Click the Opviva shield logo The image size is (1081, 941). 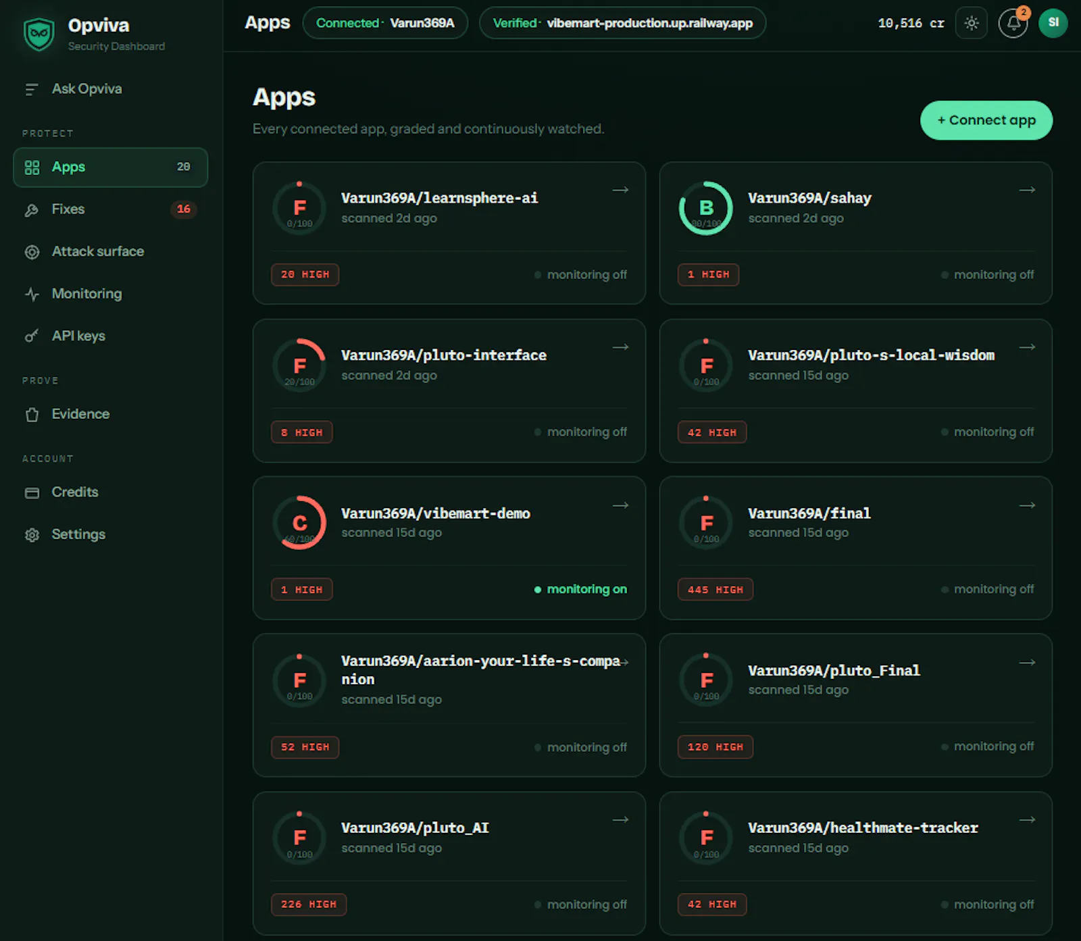pos(39,34)
